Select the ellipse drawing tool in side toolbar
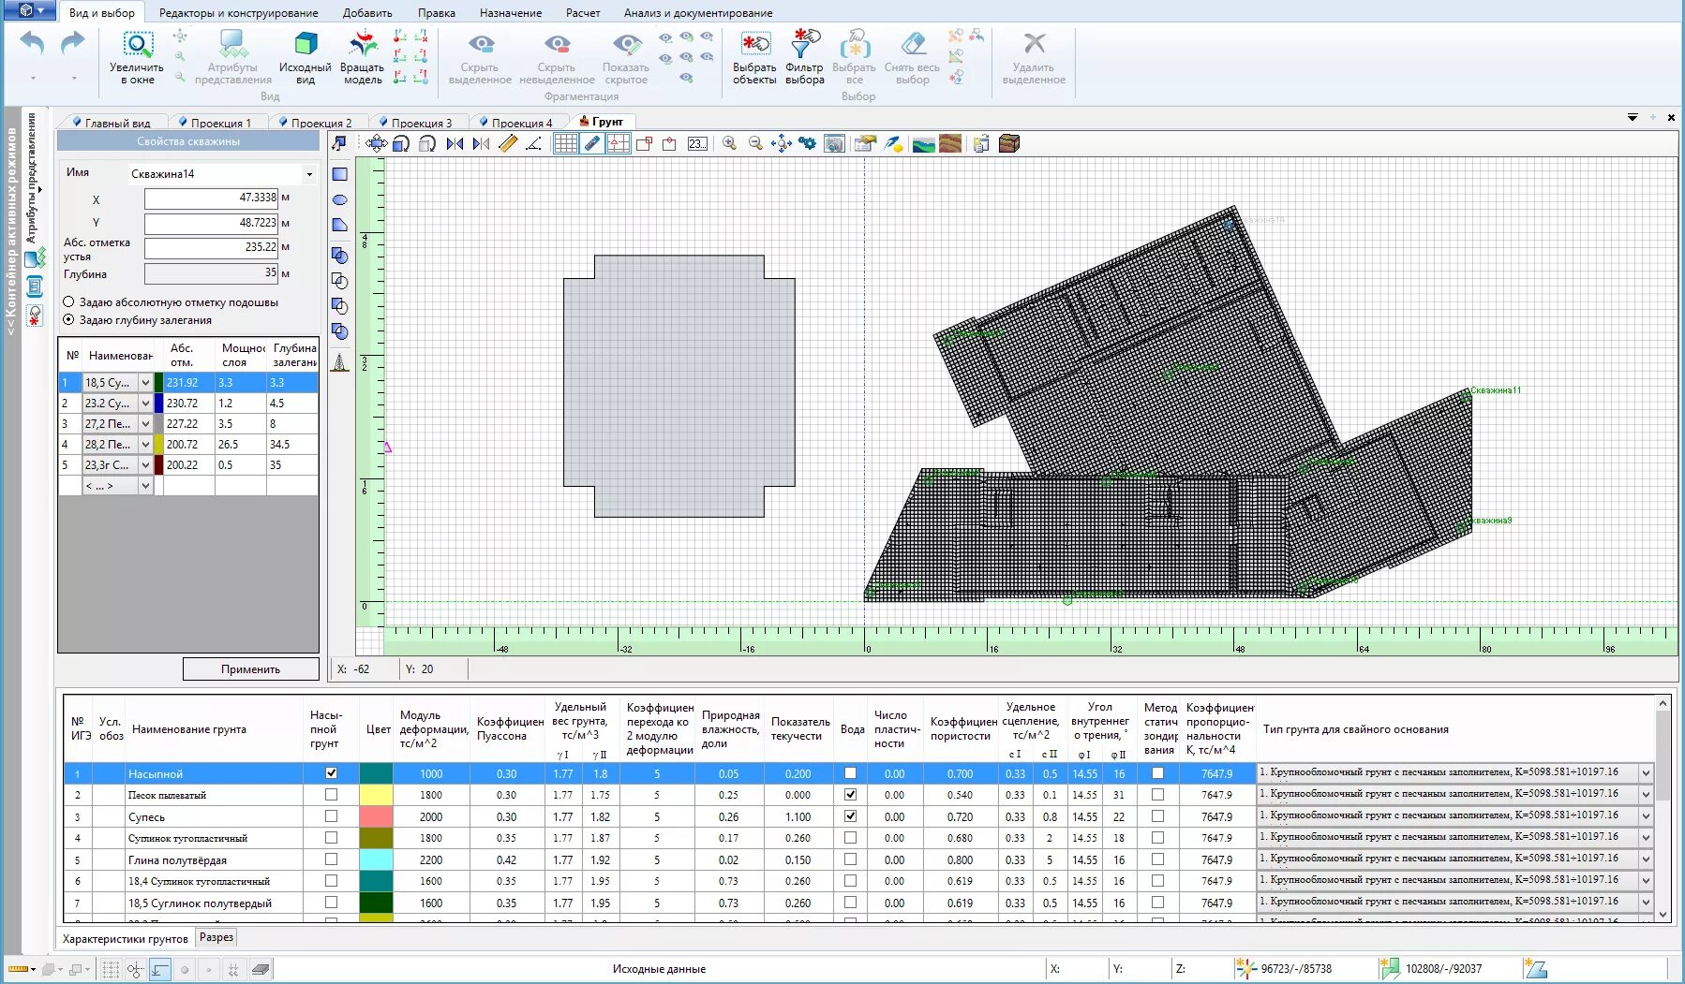Screen dimensions: 1685x984 (x=340, y=199)
